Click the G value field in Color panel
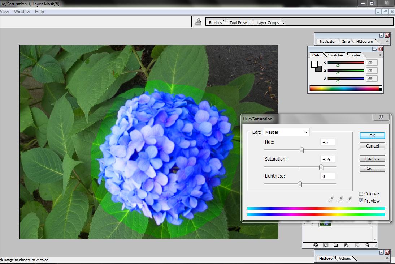The image size is (395, 264). click(x=372, y=71)
